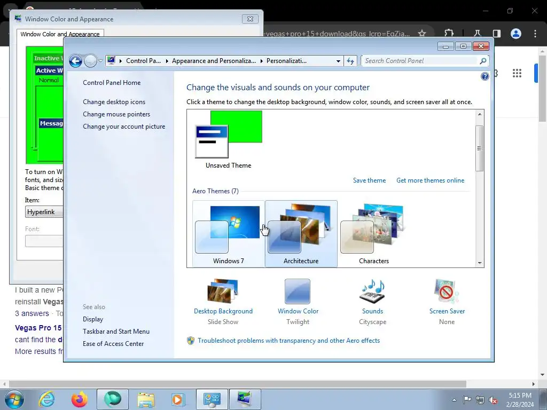Image resolution: width=547 pixels, height=410 pixels.
Task: Open Taskbar and Start Menu link
Action: click(116, 332)
